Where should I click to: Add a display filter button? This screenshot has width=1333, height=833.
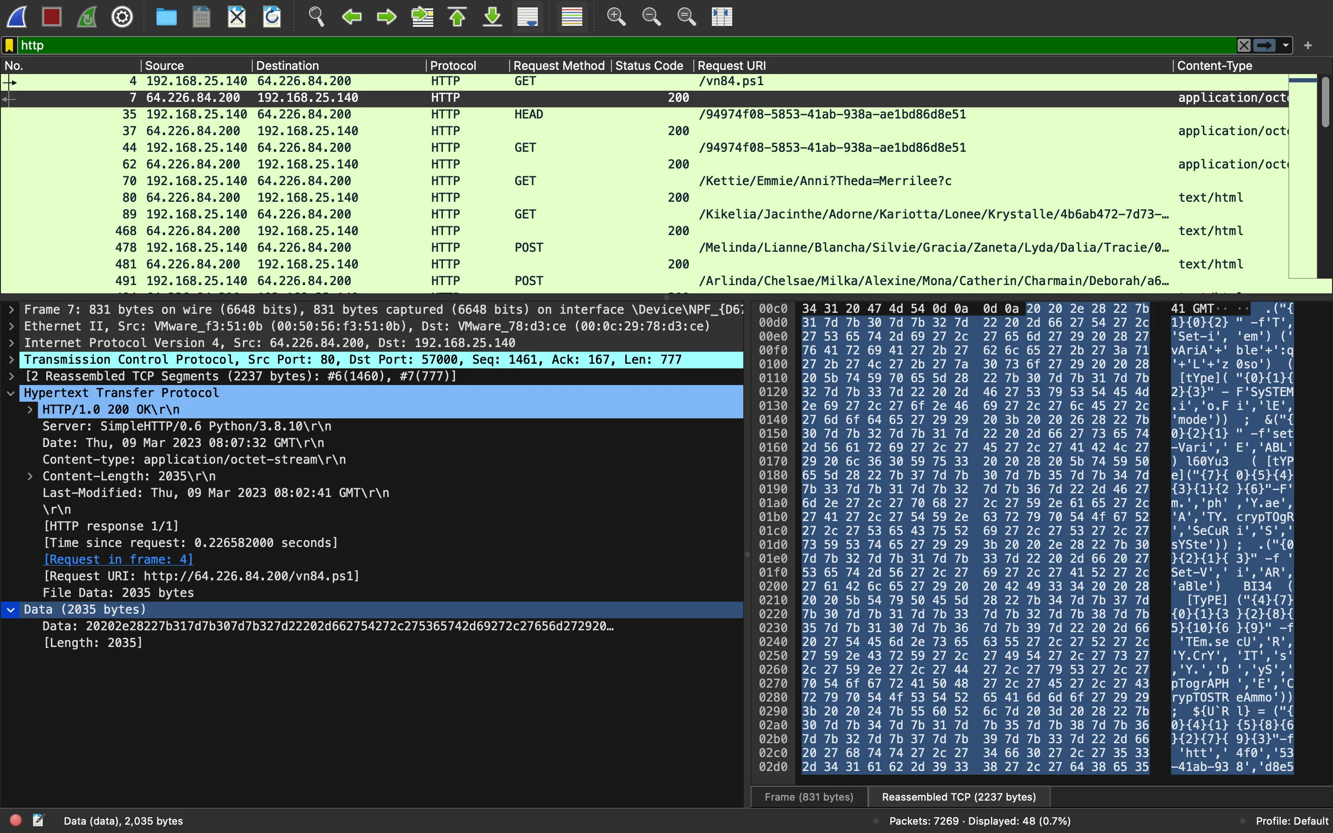[x=1308, y=45]
